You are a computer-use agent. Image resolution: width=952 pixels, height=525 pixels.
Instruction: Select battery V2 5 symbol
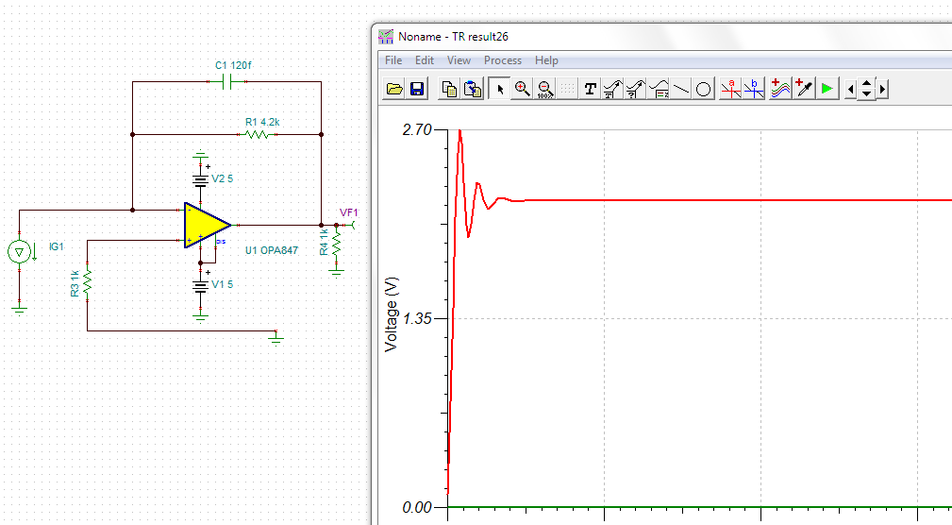point(200,178)
